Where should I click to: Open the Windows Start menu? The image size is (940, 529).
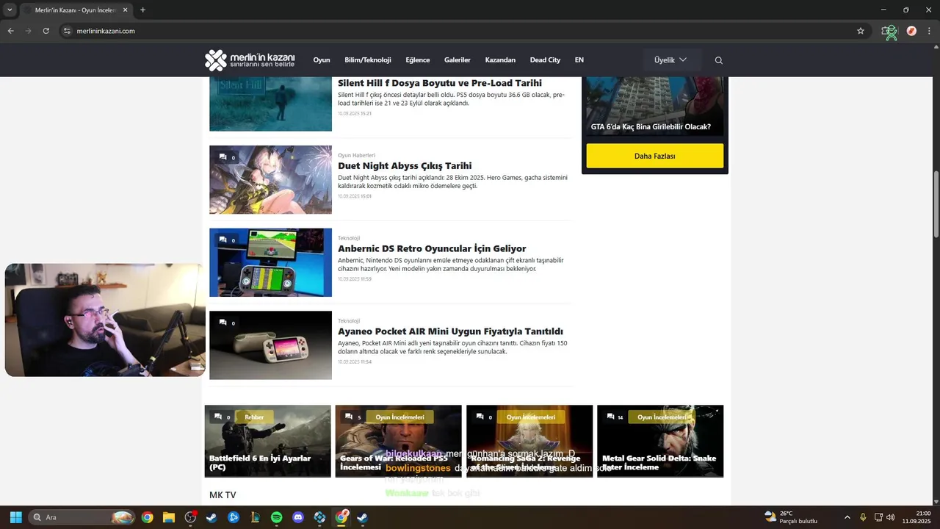(15, 517)
